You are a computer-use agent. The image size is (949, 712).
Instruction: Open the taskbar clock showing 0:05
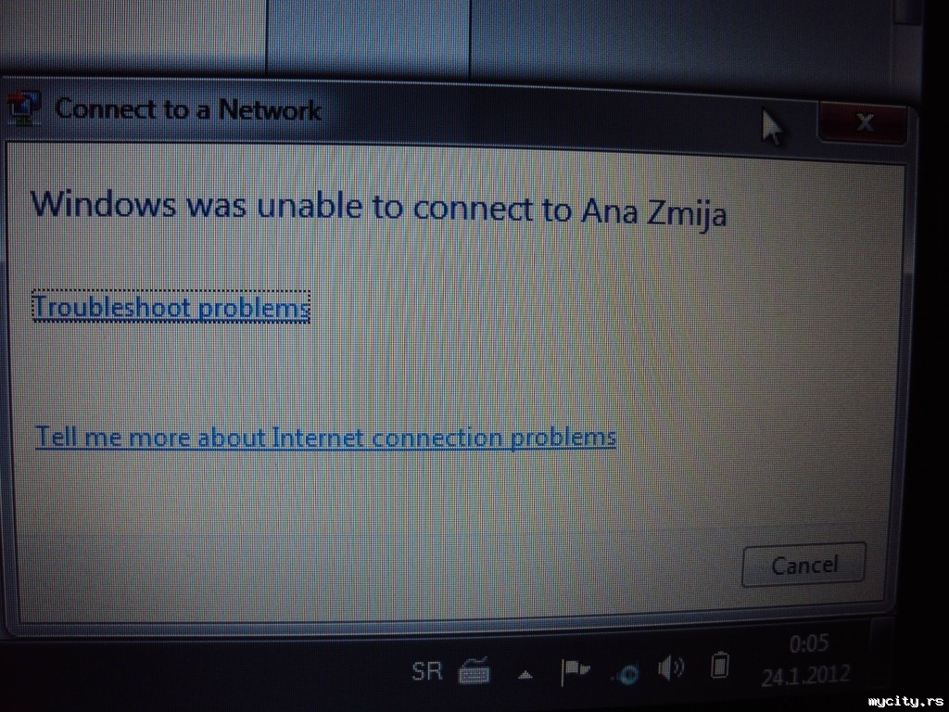point(808,643)
